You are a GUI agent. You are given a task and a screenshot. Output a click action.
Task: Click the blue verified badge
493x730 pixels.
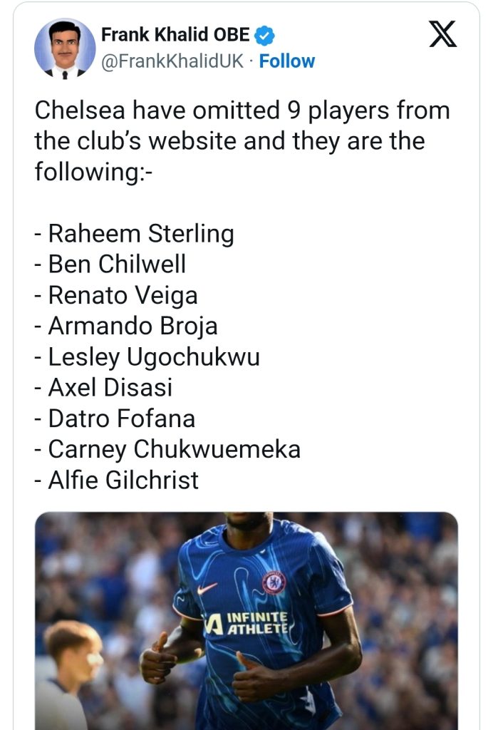pos(263,34)
